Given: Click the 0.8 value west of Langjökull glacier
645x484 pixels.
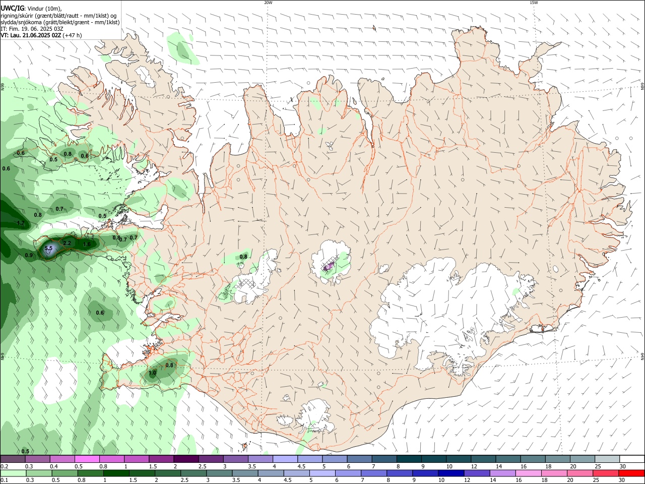Looking at the screenshot, I should point(243,257).
